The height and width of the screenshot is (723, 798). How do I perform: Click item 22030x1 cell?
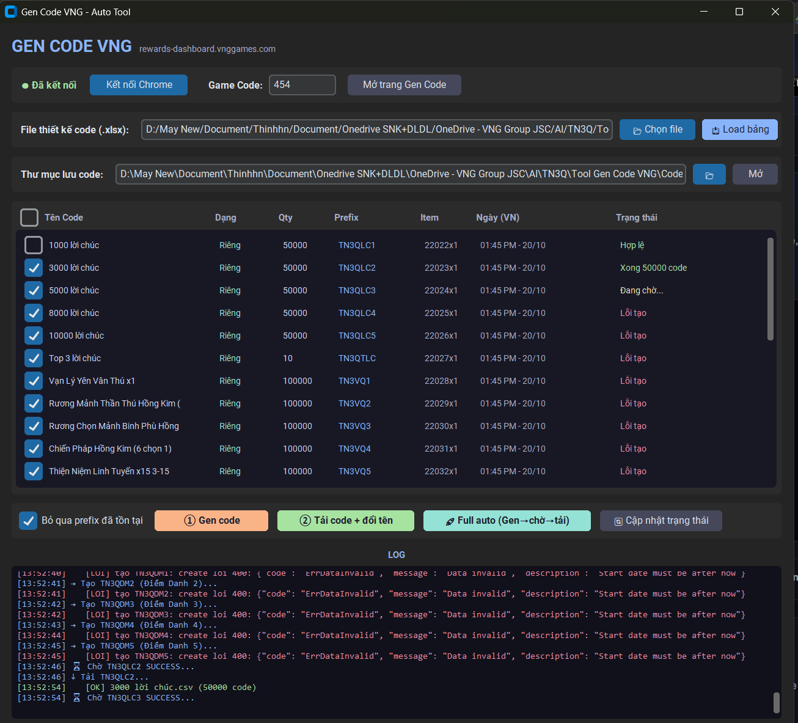click(x=441, y=426)
